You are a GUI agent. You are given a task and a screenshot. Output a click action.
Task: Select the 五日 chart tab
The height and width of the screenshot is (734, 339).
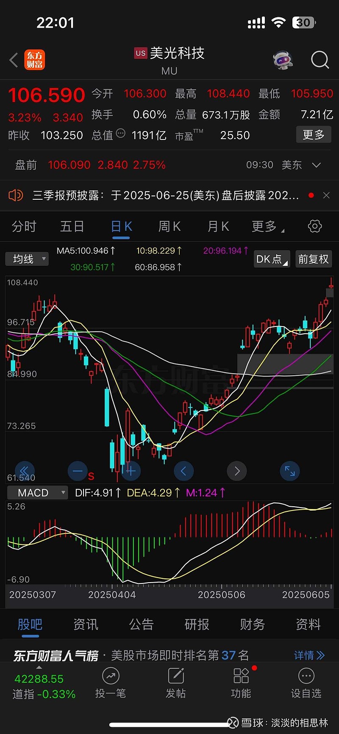pyautogui.click(x=72, y=226)
